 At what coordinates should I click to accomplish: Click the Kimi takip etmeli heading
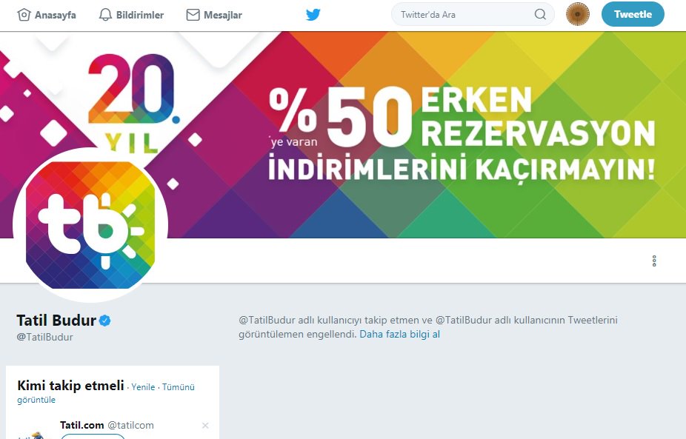click(x=70, y=386)
